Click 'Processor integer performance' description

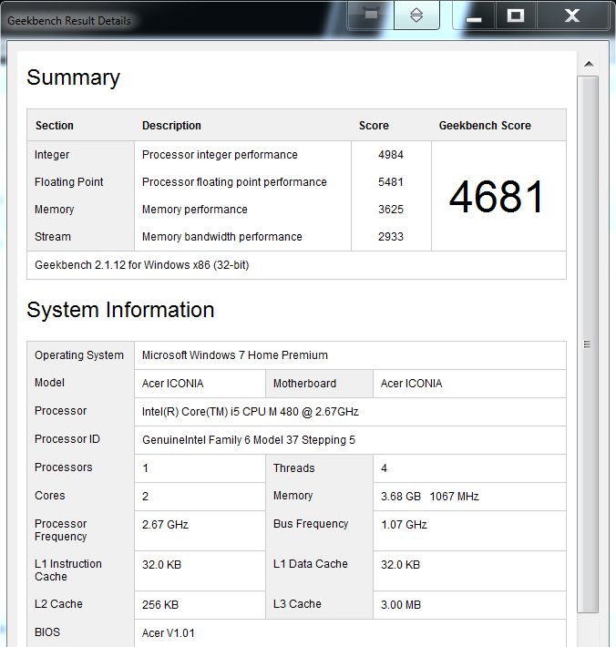tap(220, 155)
